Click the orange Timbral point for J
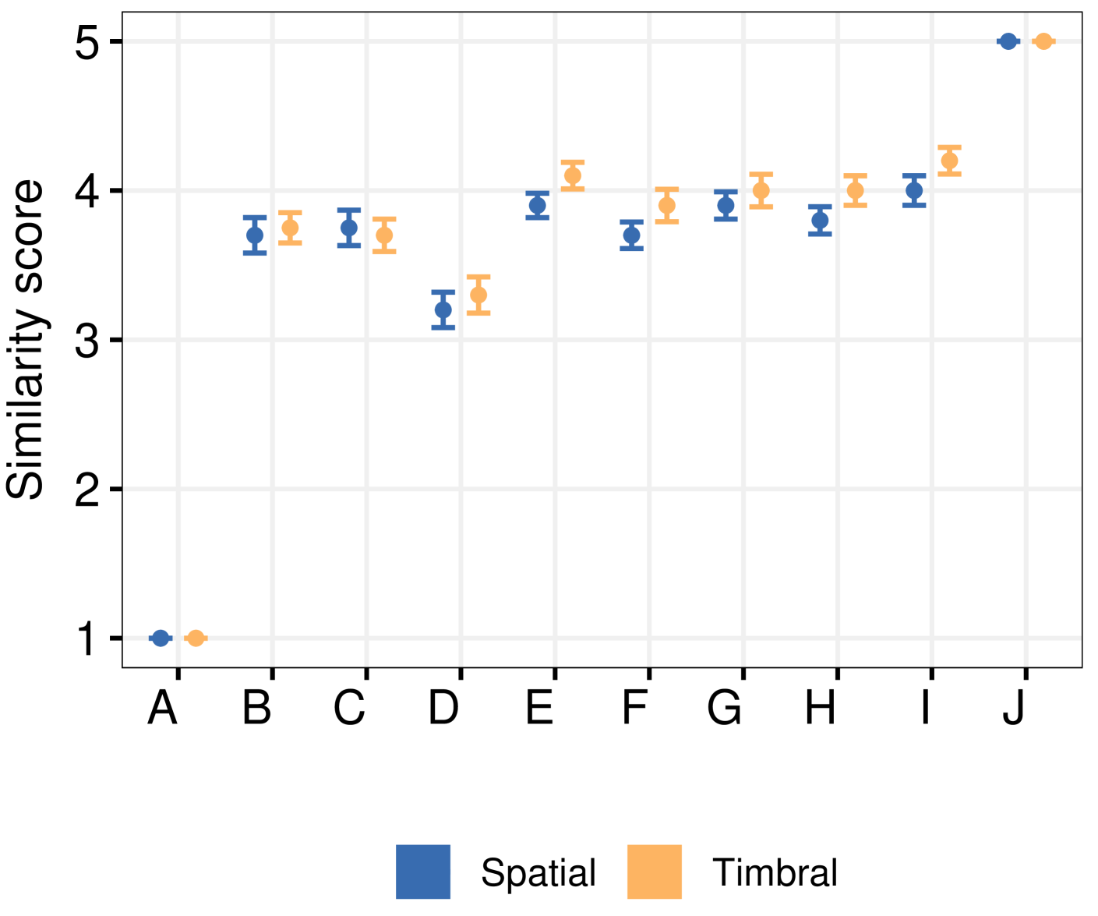 tap(1043, 41)
